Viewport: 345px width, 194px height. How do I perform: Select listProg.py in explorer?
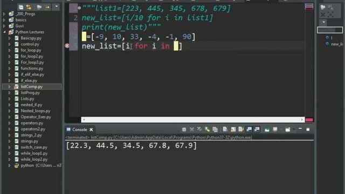point(30,93)
